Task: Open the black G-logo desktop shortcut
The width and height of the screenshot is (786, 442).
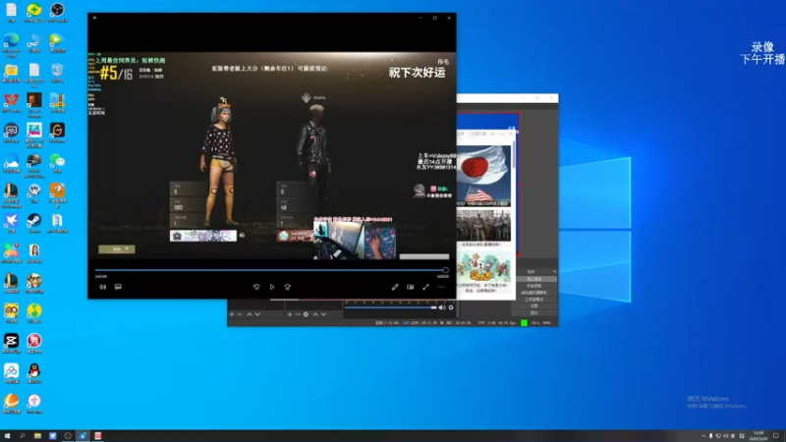Action: tap(57, 133)
